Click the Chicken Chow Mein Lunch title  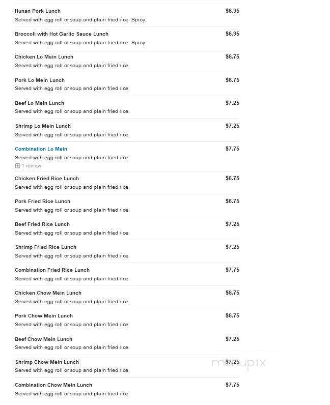[x=48, y=293]
